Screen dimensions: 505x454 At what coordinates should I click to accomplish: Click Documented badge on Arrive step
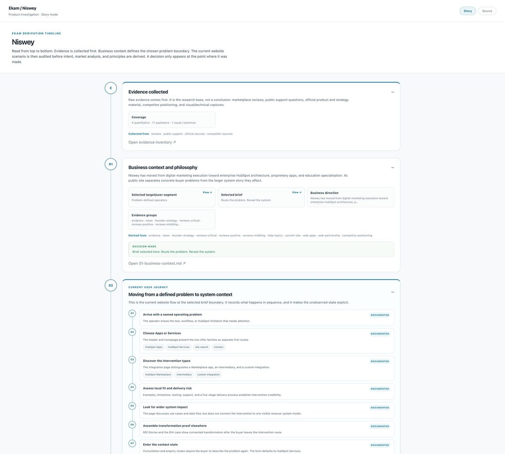(380, 315)
